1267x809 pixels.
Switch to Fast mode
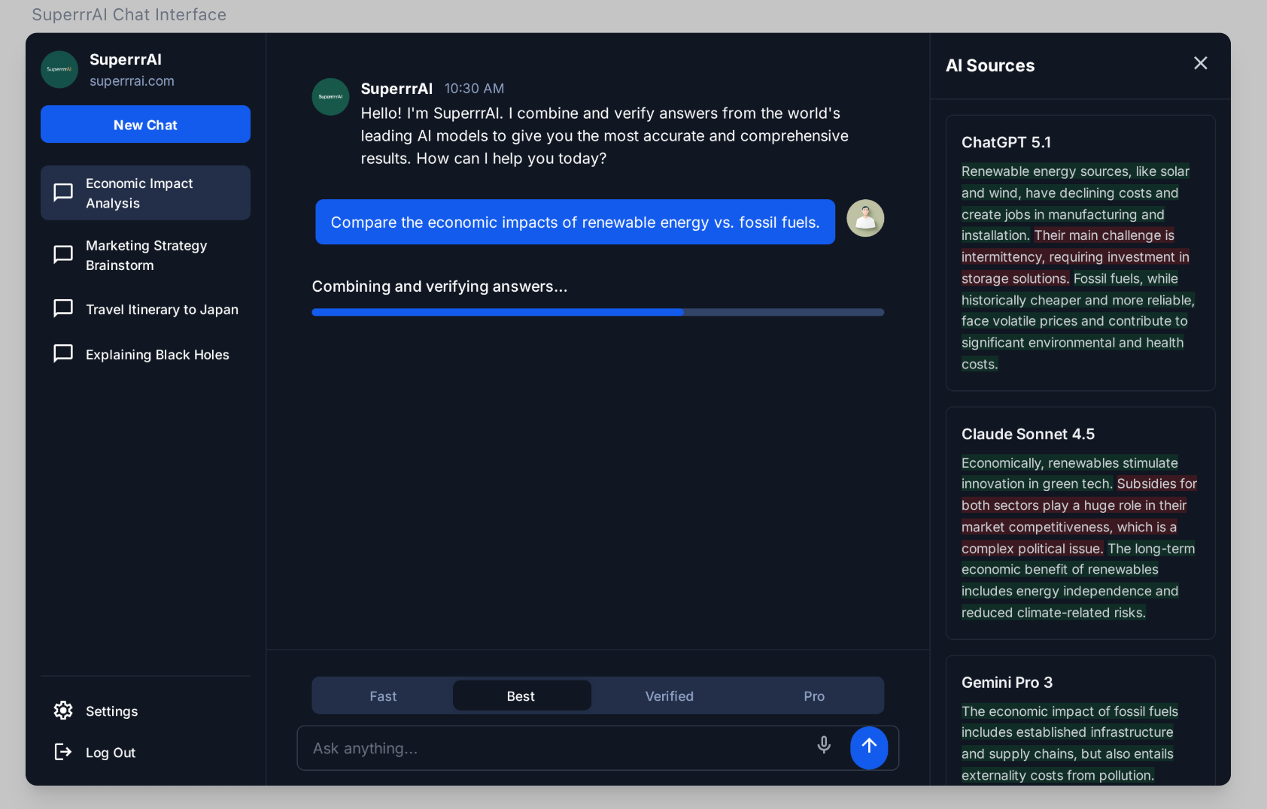click(382, 695)
